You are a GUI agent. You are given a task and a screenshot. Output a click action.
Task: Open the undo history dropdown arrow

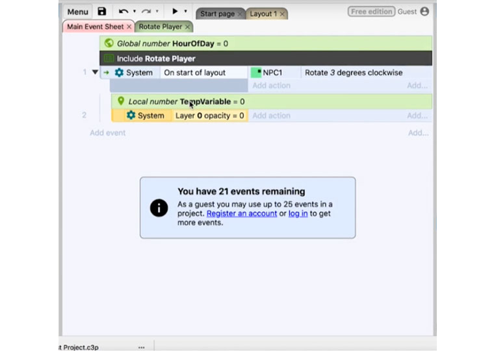(x=135, y=12)
